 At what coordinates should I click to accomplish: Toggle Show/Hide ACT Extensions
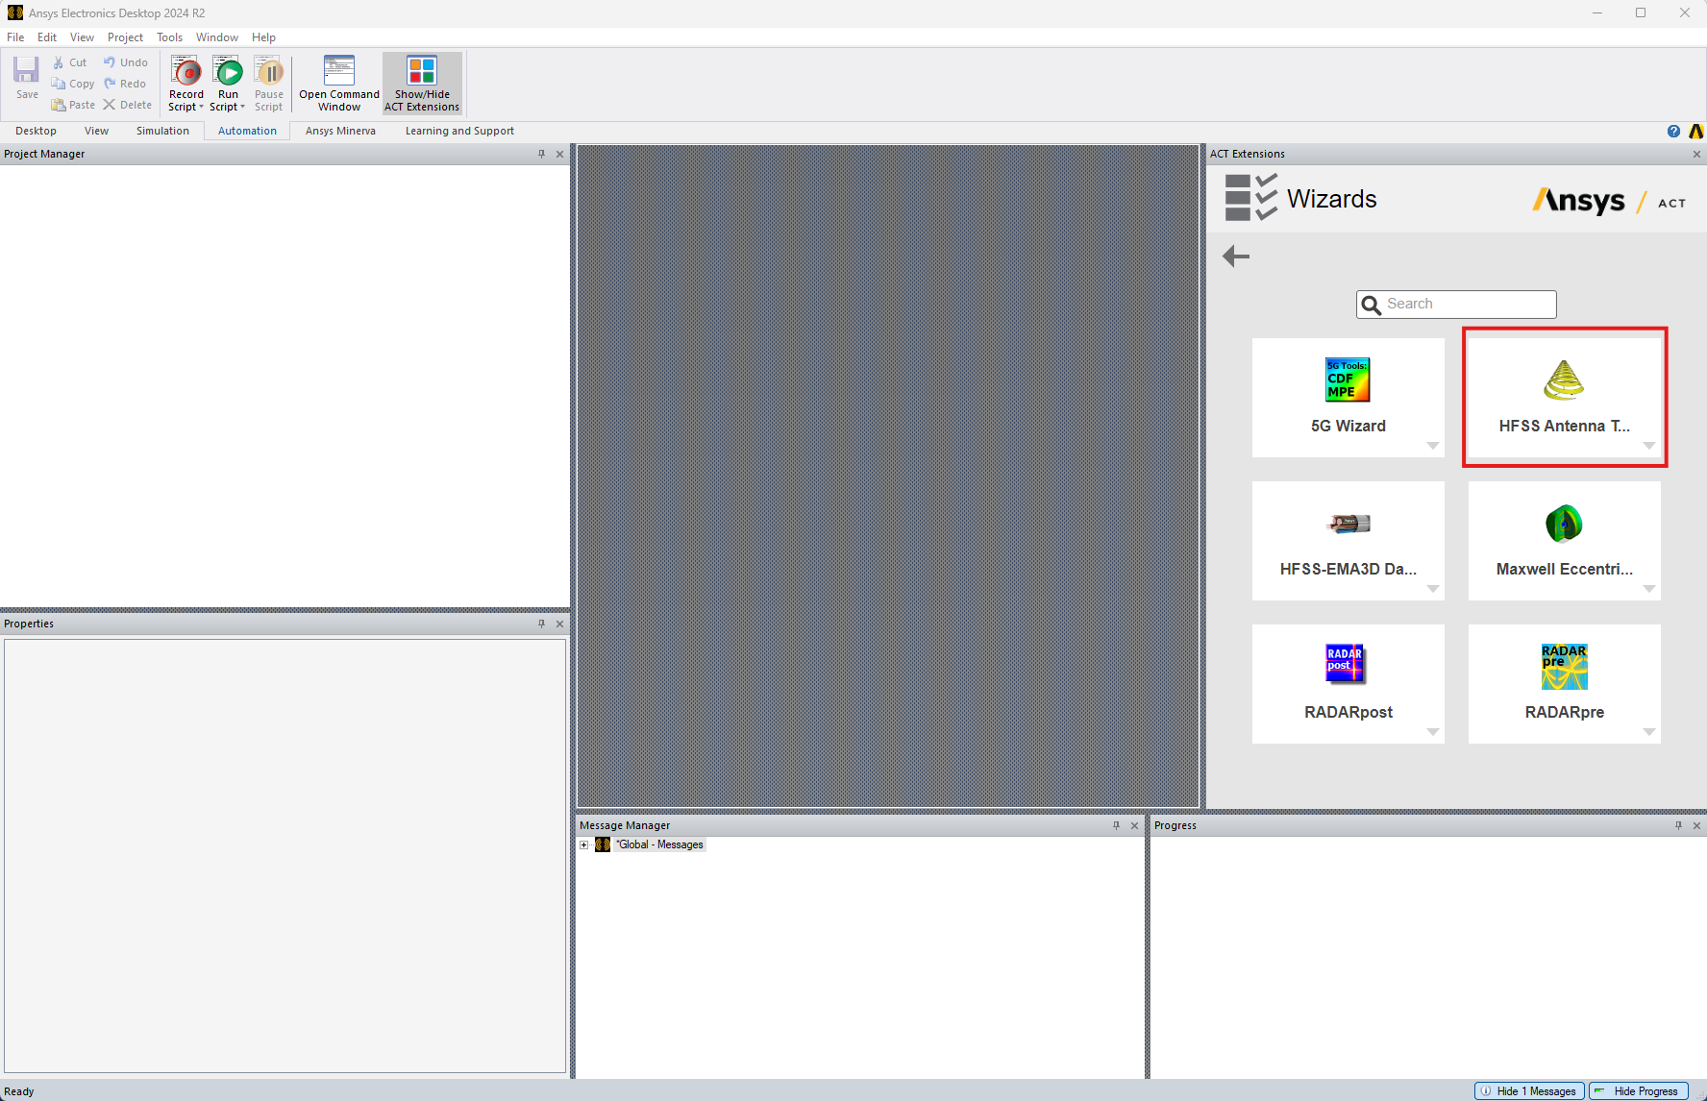(422, 84)
